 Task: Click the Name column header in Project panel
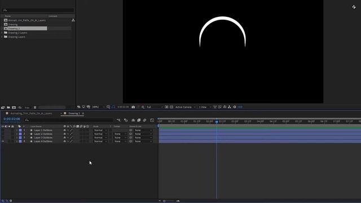click(8, 16)
